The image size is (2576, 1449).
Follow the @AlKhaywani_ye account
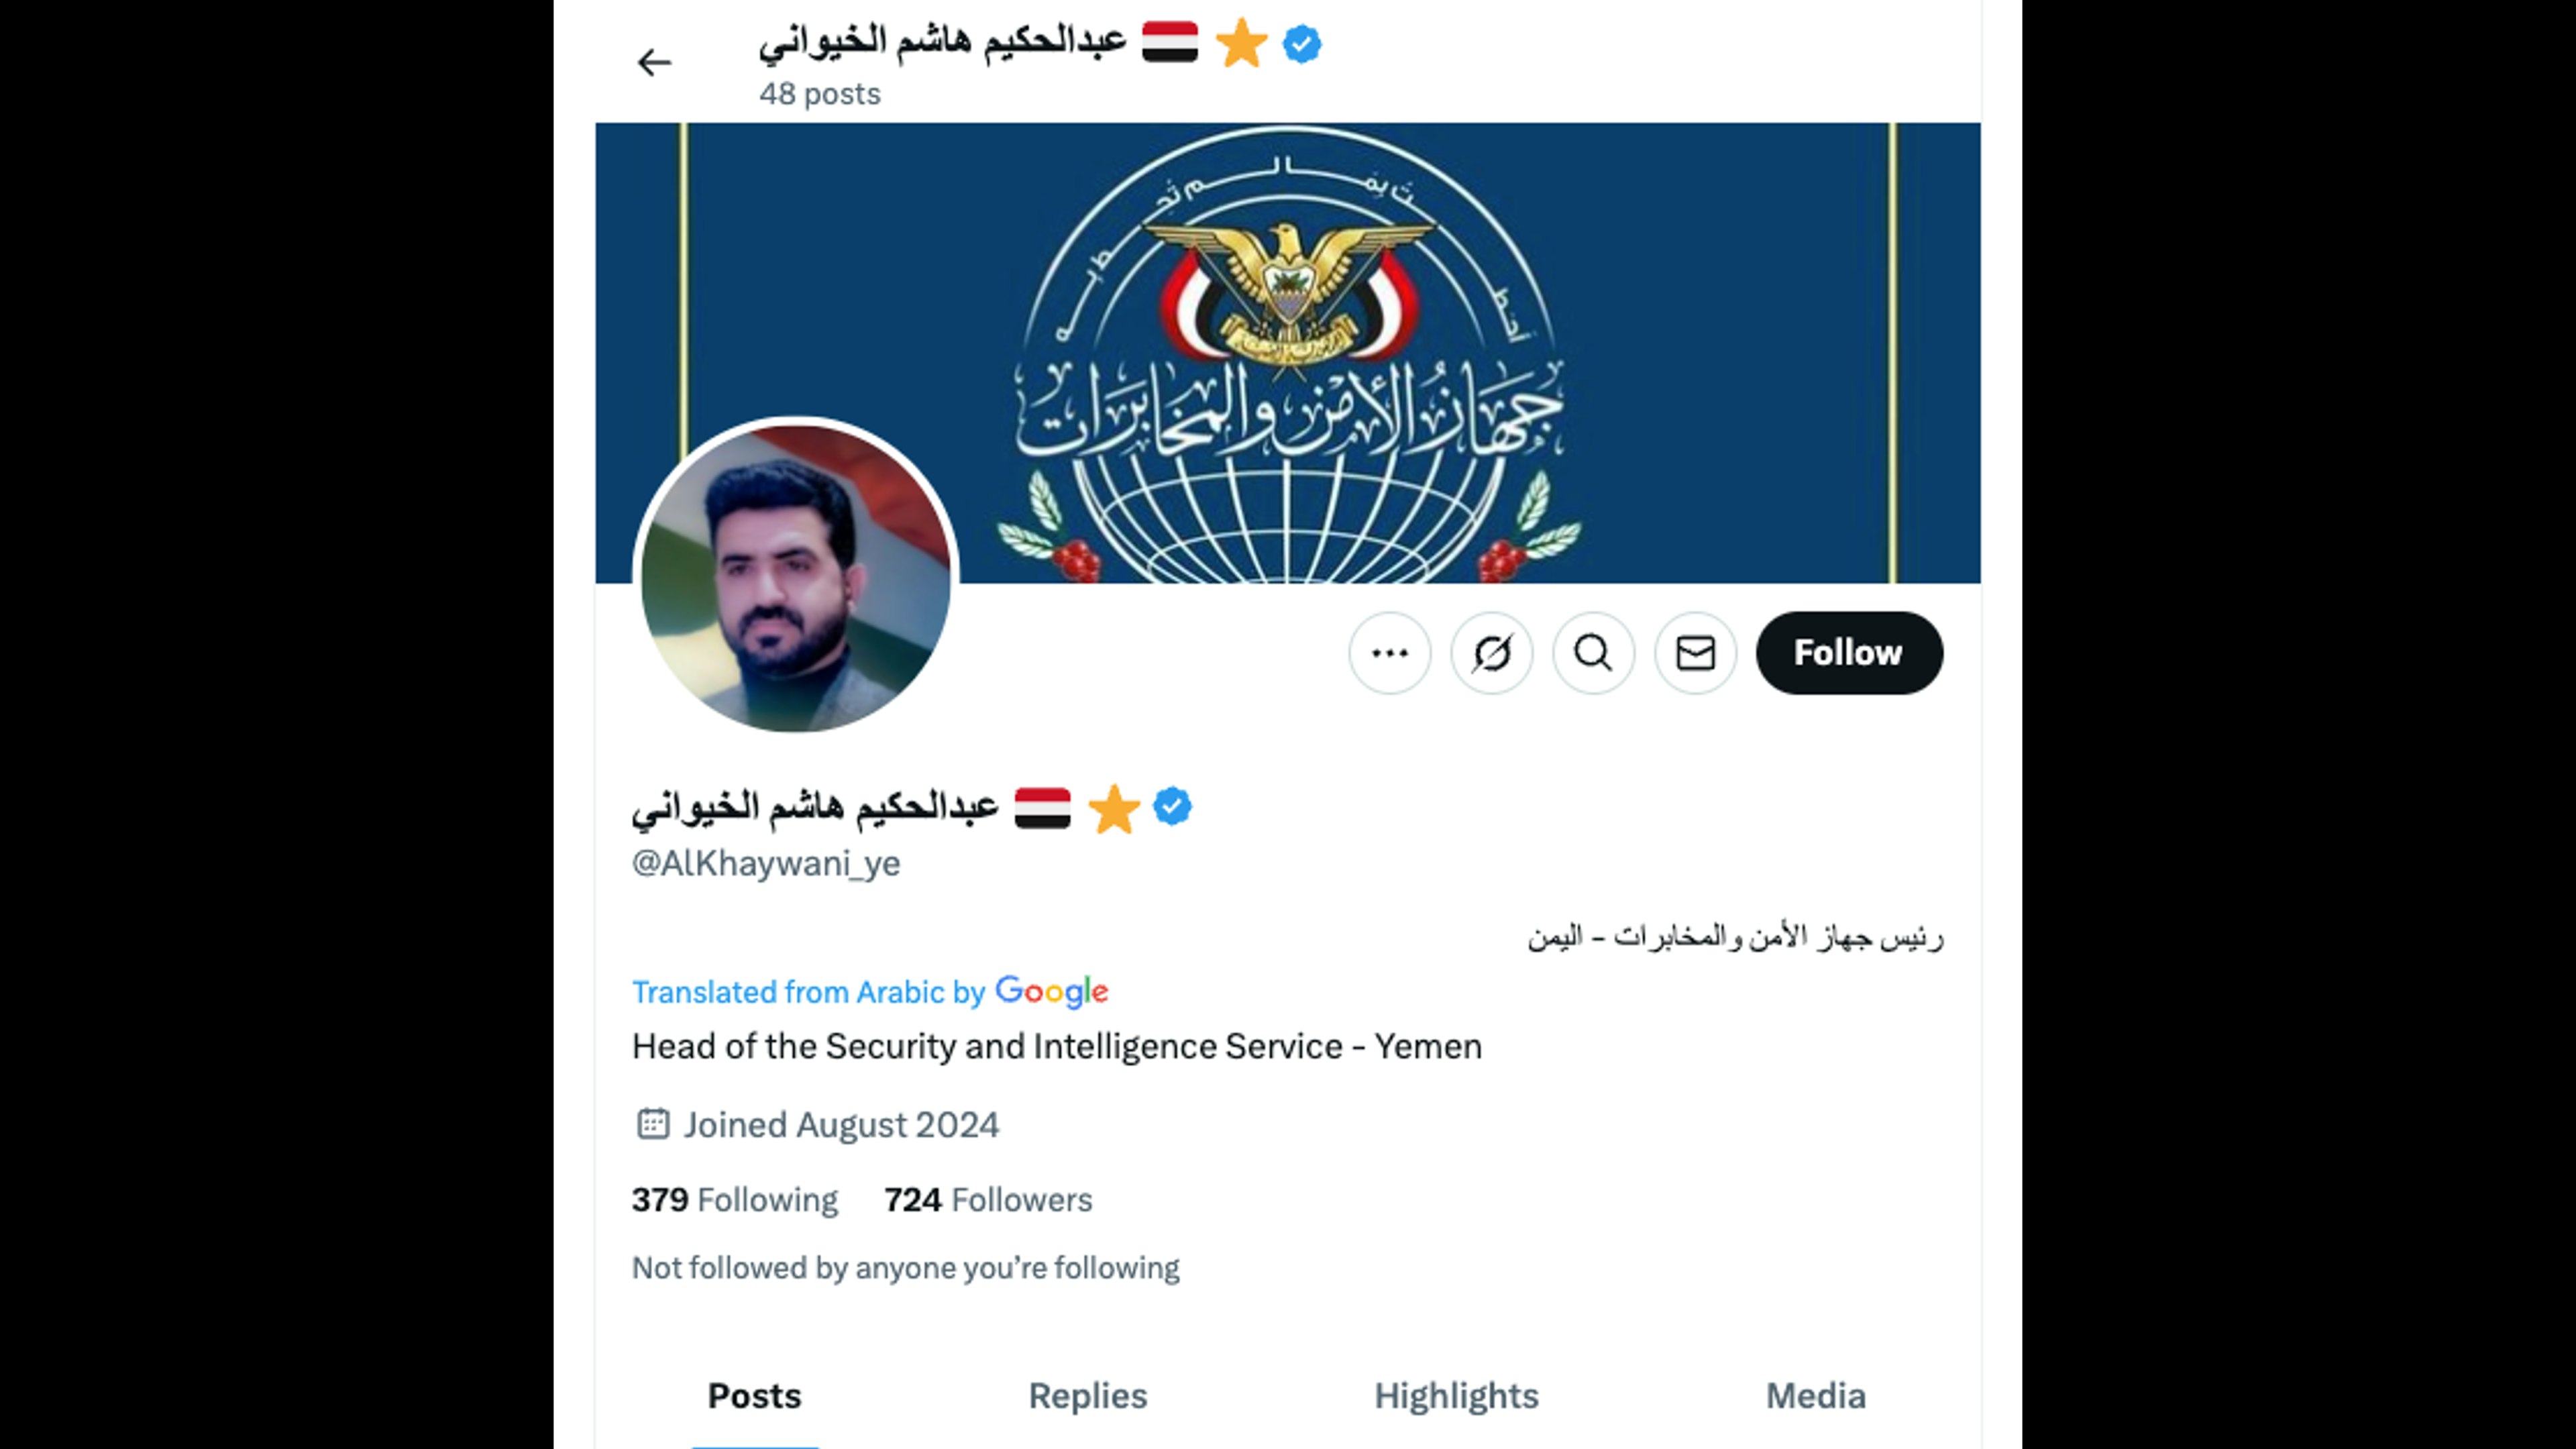(1849, 653)
